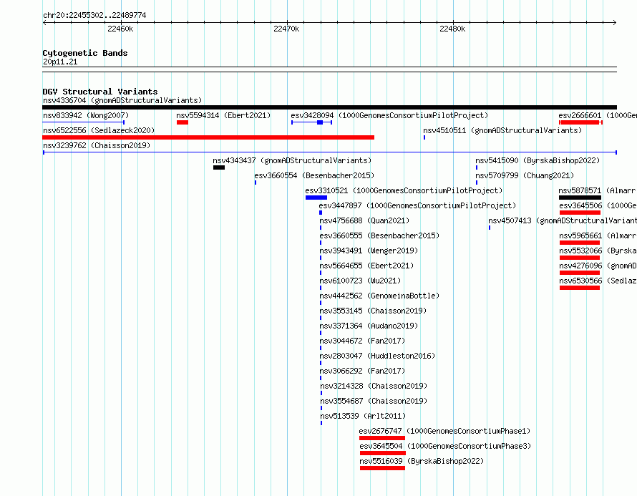Click the right arrow of the ruler
This screenshot has width=637, height=496.
point(615,23)
